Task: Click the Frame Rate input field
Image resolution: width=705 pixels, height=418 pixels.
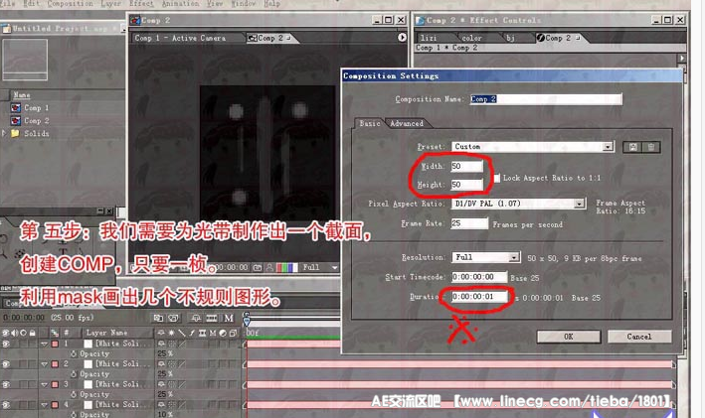Action: pyautogui.click(x=469, y=223)
